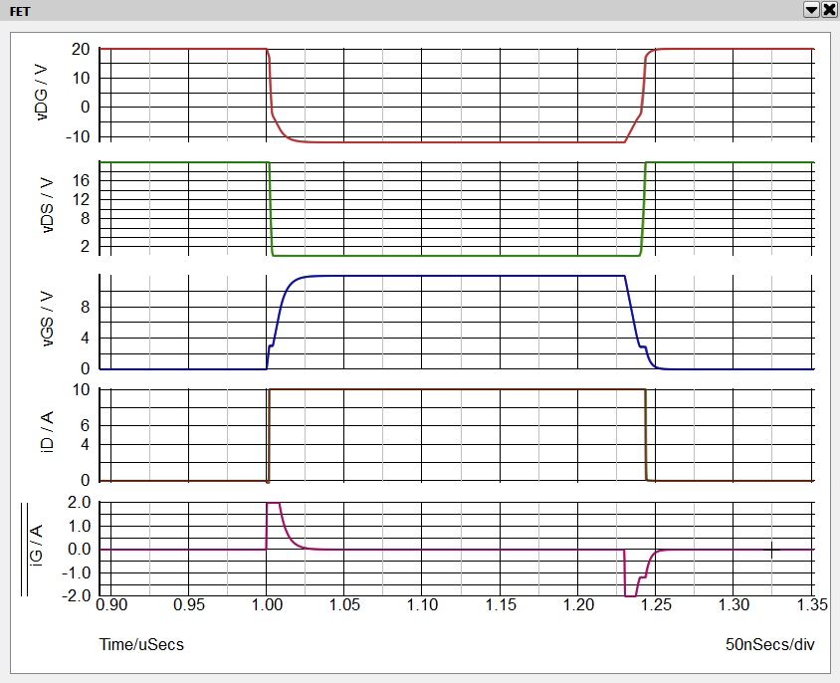Click the Time/uSecs x-axis label
Image resolution: width=840 pixels, height=683 pixels.
click(141, 644)
